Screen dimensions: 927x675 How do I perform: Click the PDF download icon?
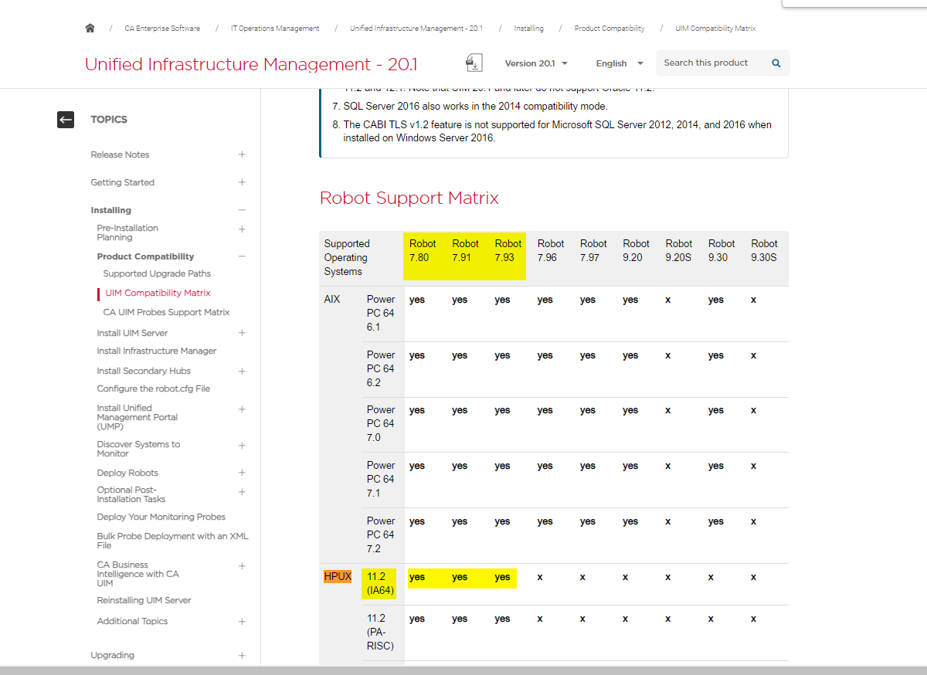click(474, 63)
